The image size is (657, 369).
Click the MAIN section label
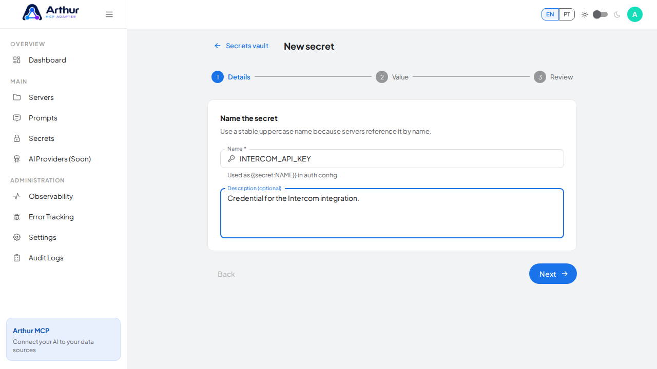click(18, 81)
